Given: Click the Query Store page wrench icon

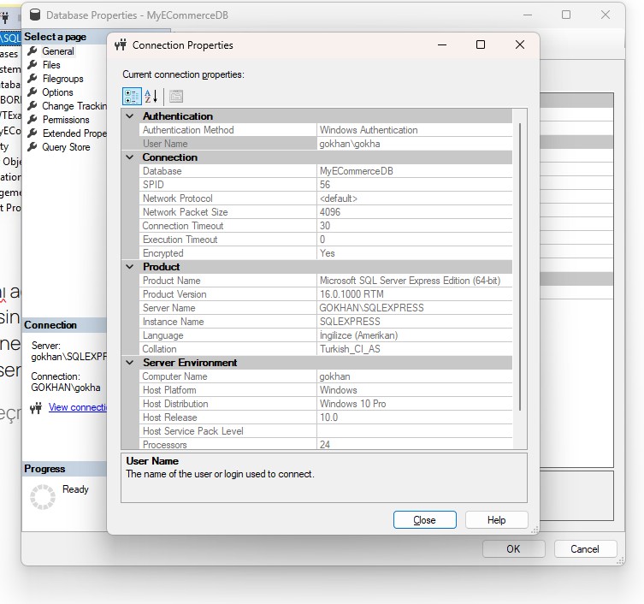Looking at the screenshot, I should tap(32, 147).
